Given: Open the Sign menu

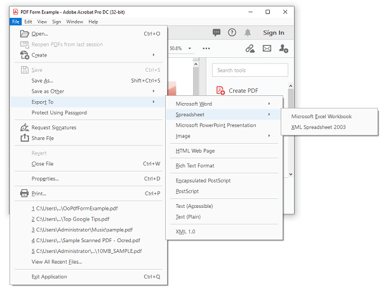Looking at the screenshot, I should 57,22.
